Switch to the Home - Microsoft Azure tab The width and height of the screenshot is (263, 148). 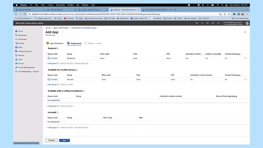(x=93, y=10)
